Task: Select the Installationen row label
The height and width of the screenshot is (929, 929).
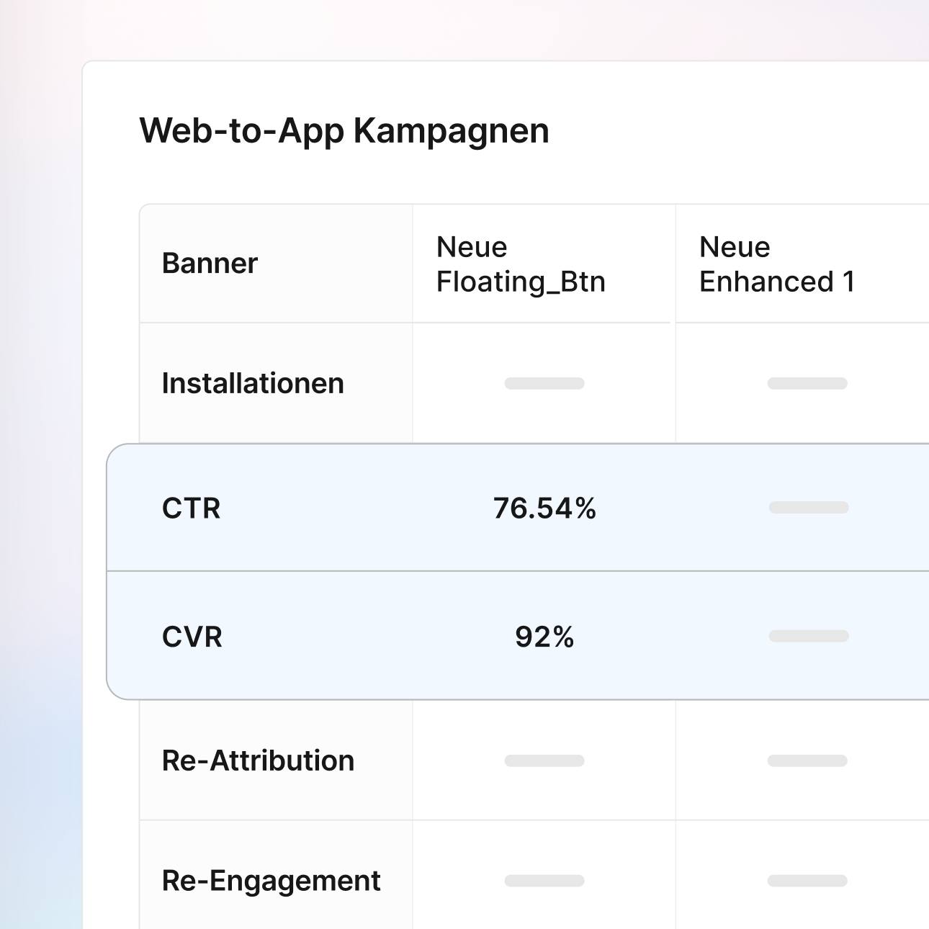Action: tap(253, 383)
